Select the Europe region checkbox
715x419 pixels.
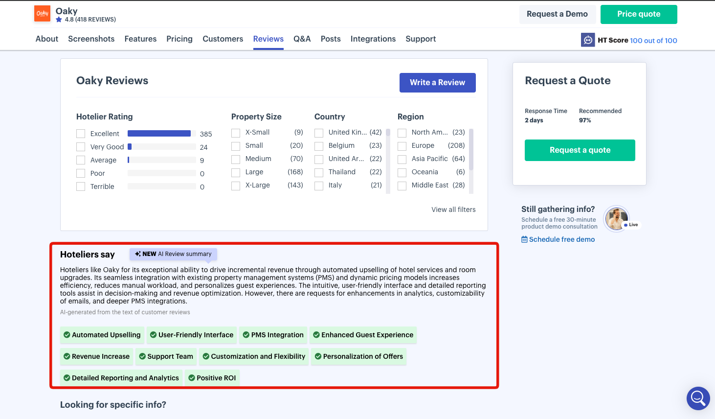402,146
